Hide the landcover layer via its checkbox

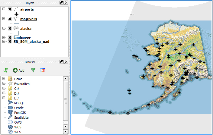pyautogui.click(x=10, y=38)
